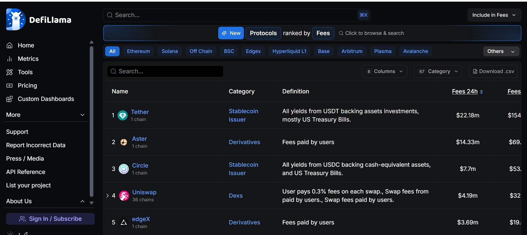
Task: Select the Ethereum chain filter
Action: 139,51
